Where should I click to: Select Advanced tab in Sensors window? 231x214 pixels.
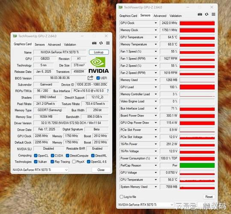click(x=160, y=16)
